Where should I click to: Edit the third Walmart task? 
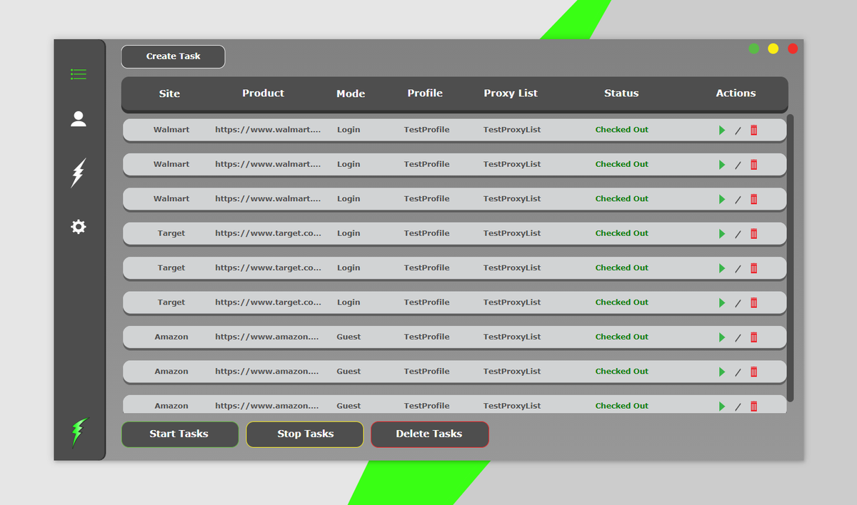[738, 200]
